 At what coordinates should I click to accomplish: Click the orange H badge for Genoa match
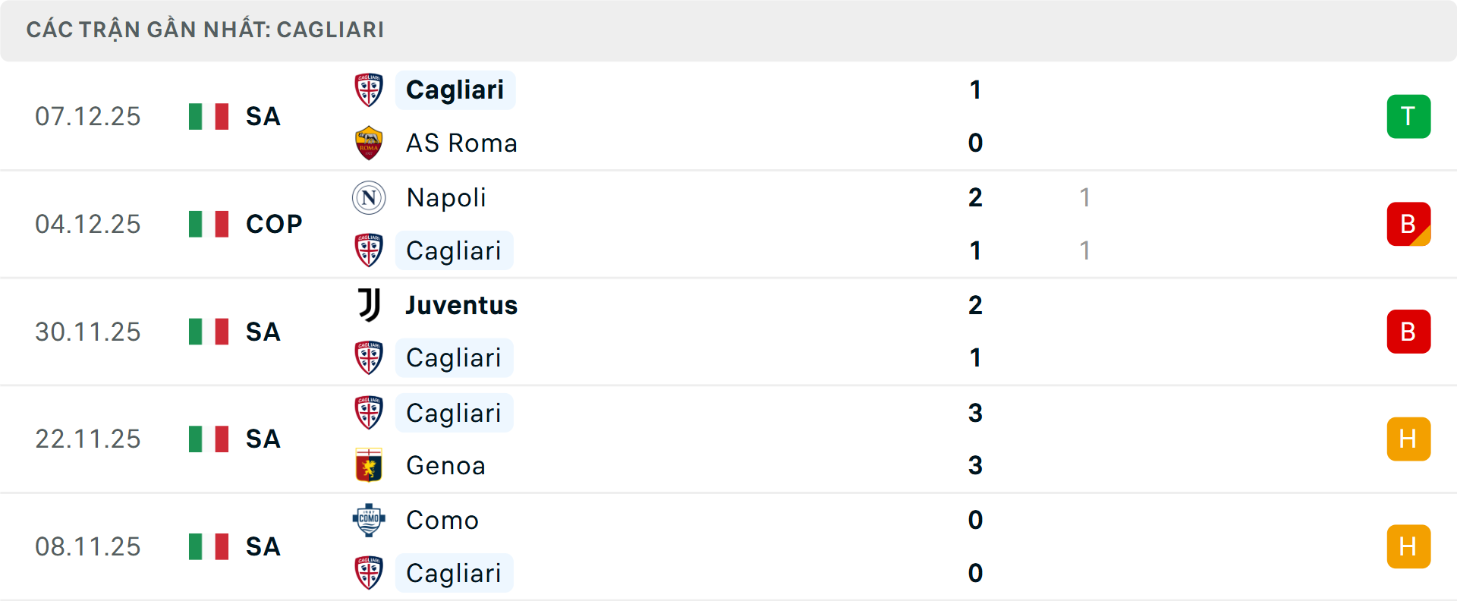(1408, 439)
